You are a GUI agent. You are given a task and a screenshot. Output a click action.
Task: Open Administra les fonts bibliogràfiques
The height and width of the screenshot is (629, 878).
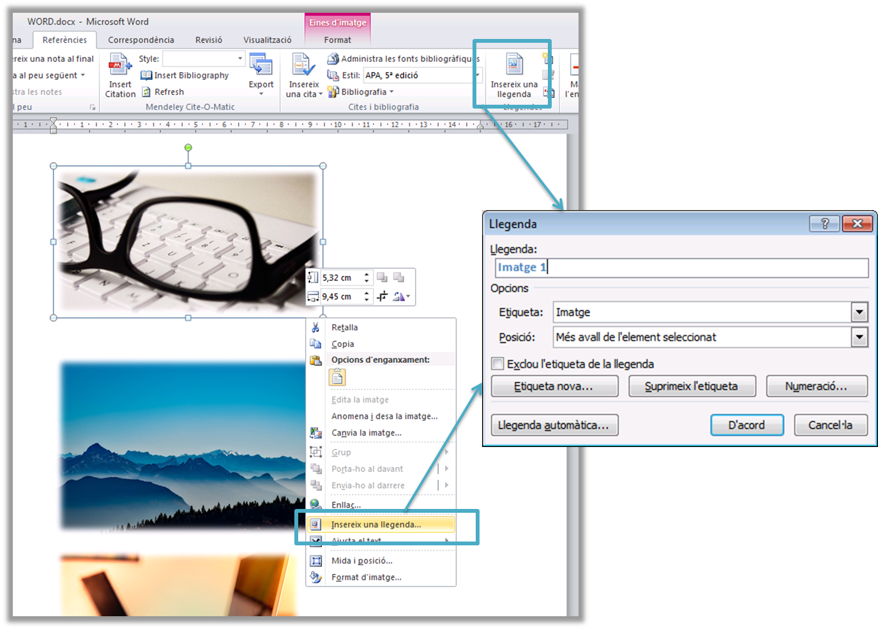(x=404, y=59)
